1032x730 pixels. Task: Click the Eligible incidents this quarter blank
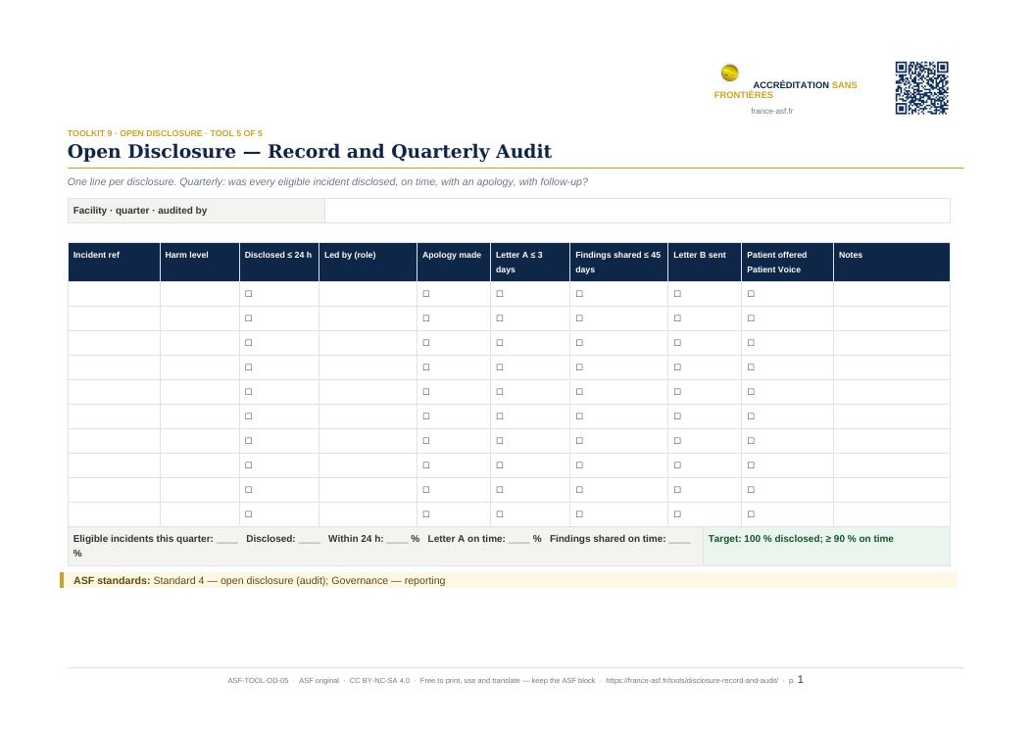[227, 540]
